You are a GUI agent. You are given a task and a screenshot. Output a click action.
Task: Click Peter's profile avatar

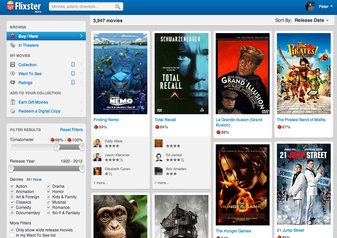[x=310, y=6]
